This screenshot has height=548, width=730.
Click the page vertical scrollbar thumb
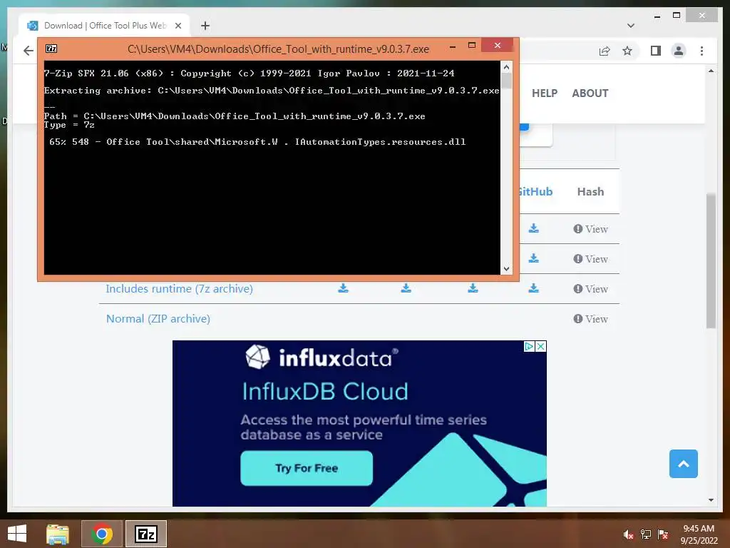tap(711, 261)
